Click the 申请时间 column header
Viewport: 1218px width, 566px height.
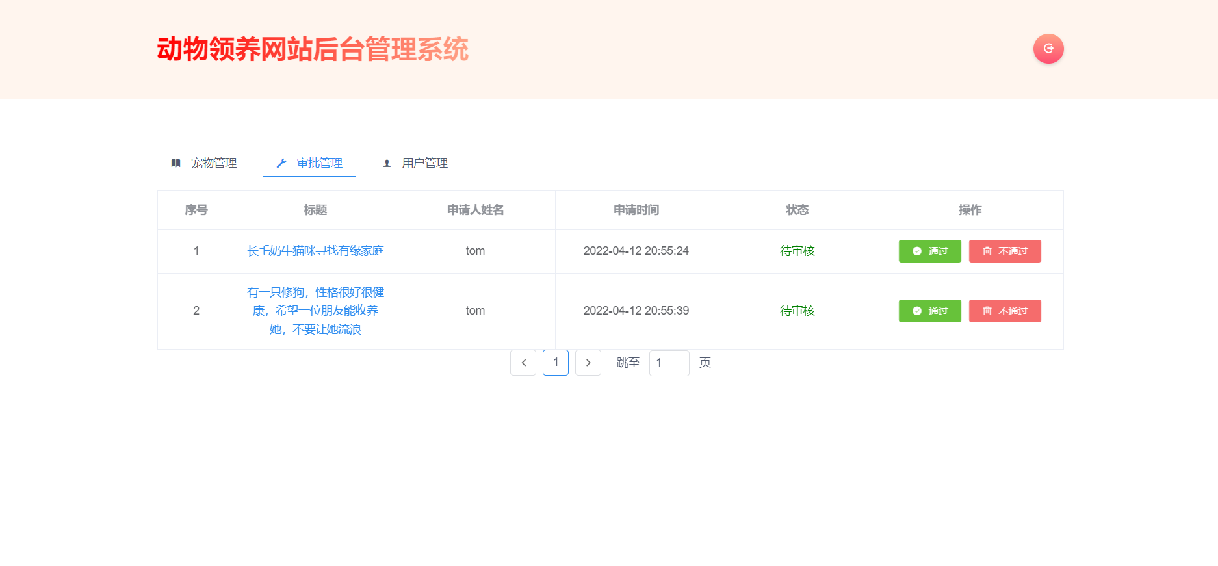(x=636, y=210)
